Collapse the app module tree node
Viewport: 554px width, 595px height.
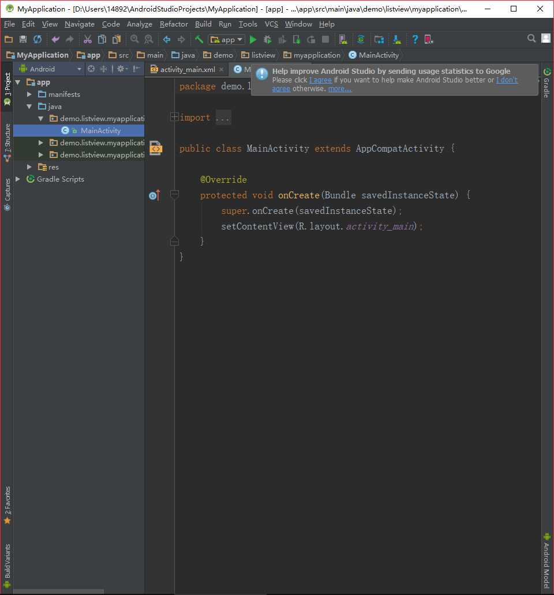coord(17,82)
